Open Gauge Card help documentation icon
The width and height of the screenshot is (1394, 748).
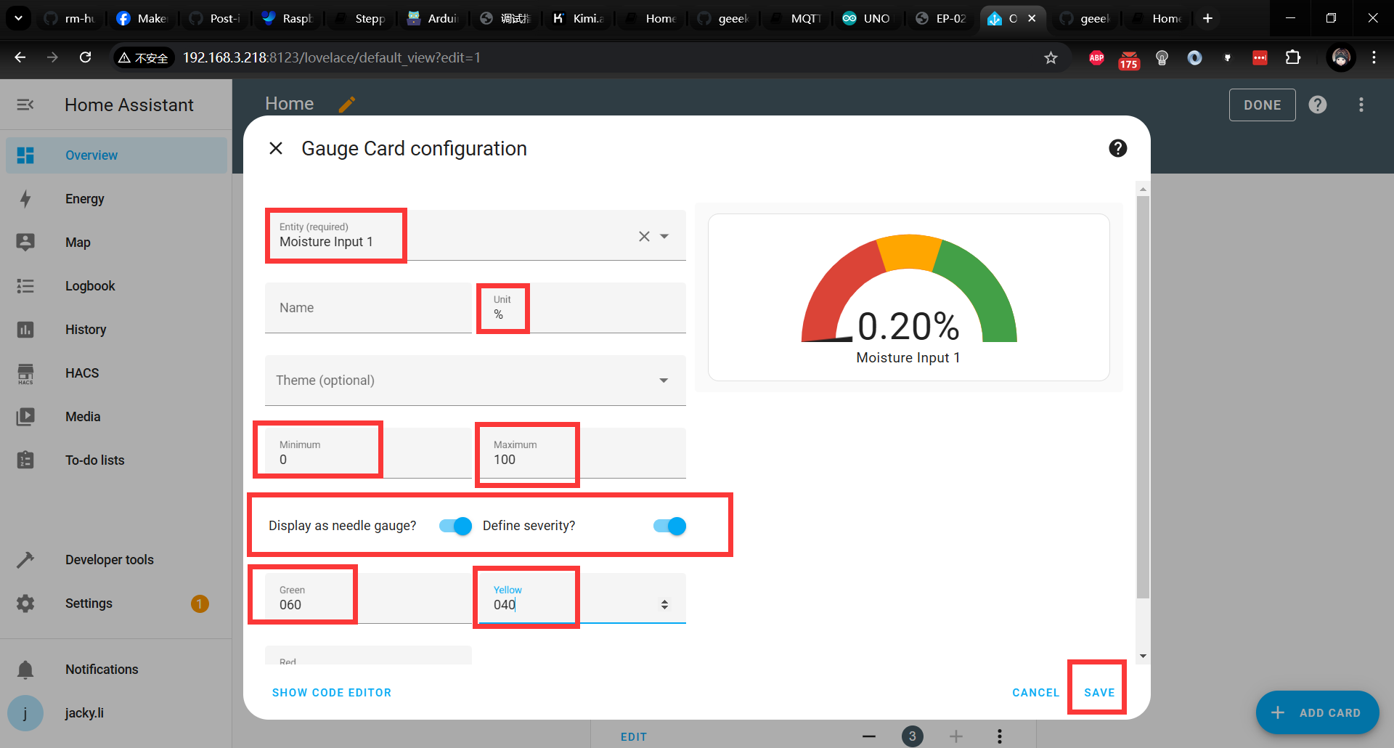(1117, 148)
